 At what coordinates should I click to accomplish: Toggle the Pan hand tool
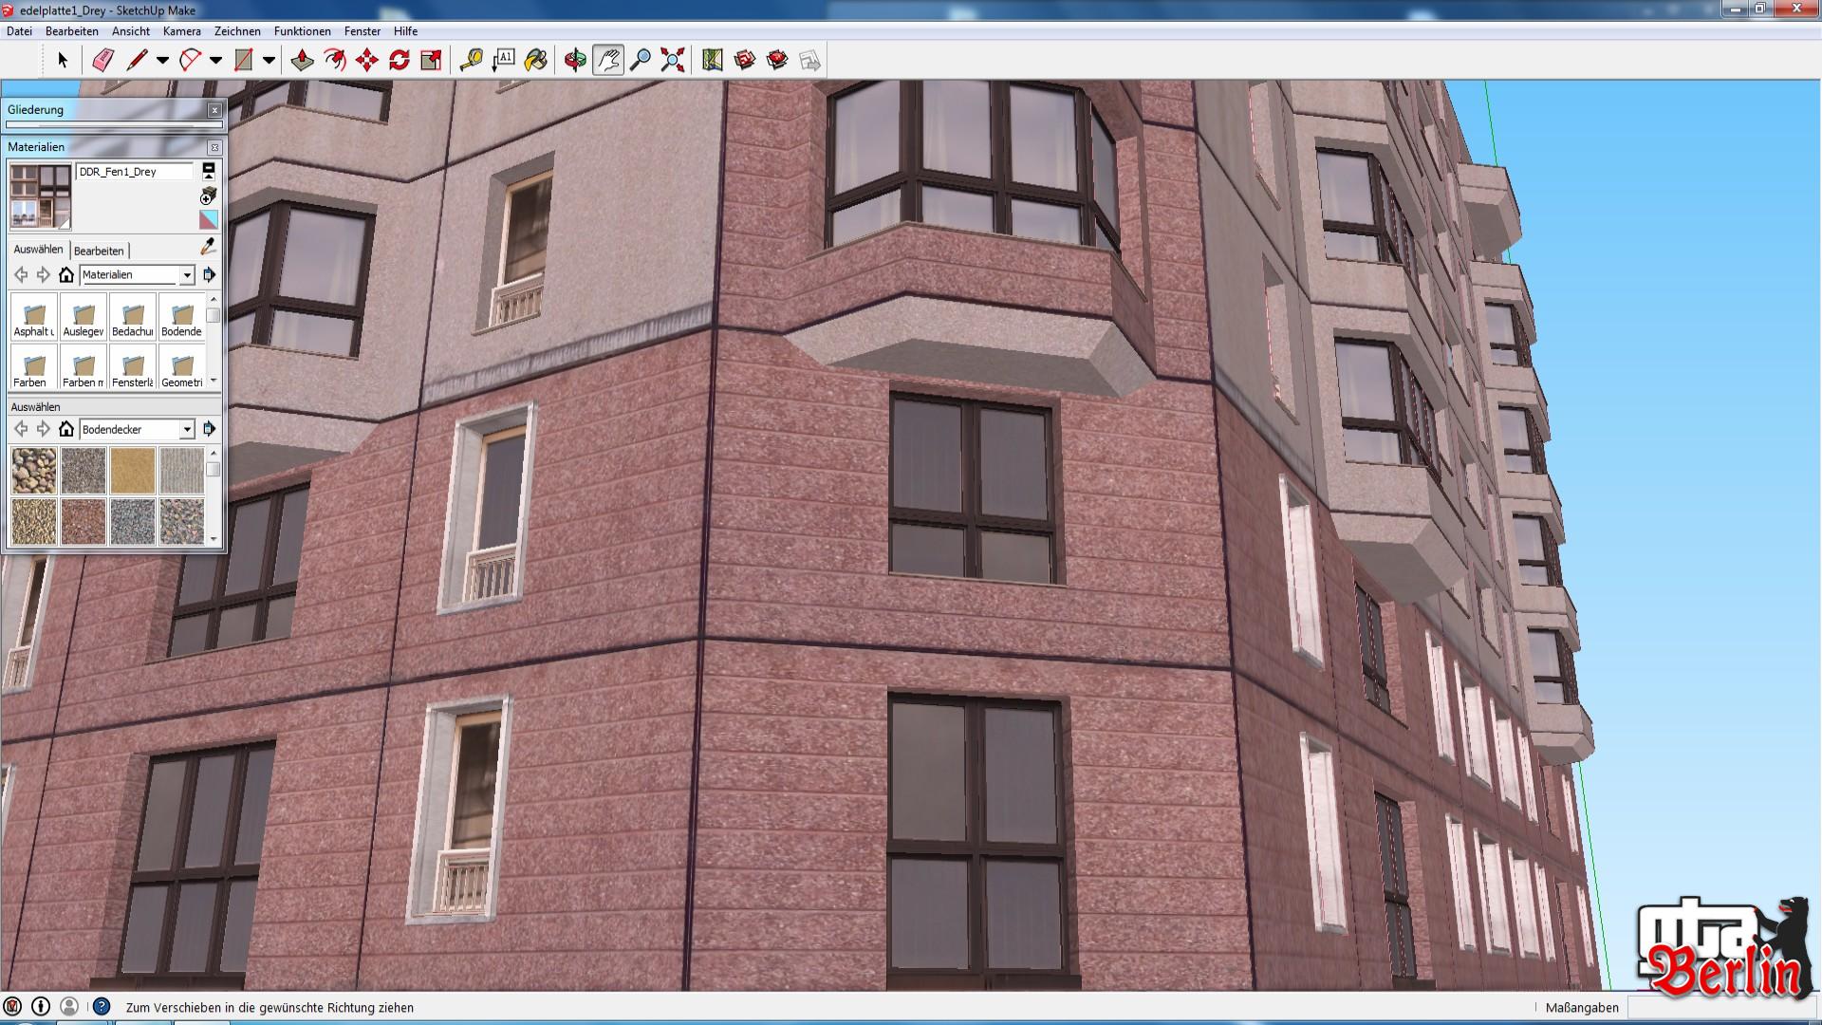(x=608, y=61)
